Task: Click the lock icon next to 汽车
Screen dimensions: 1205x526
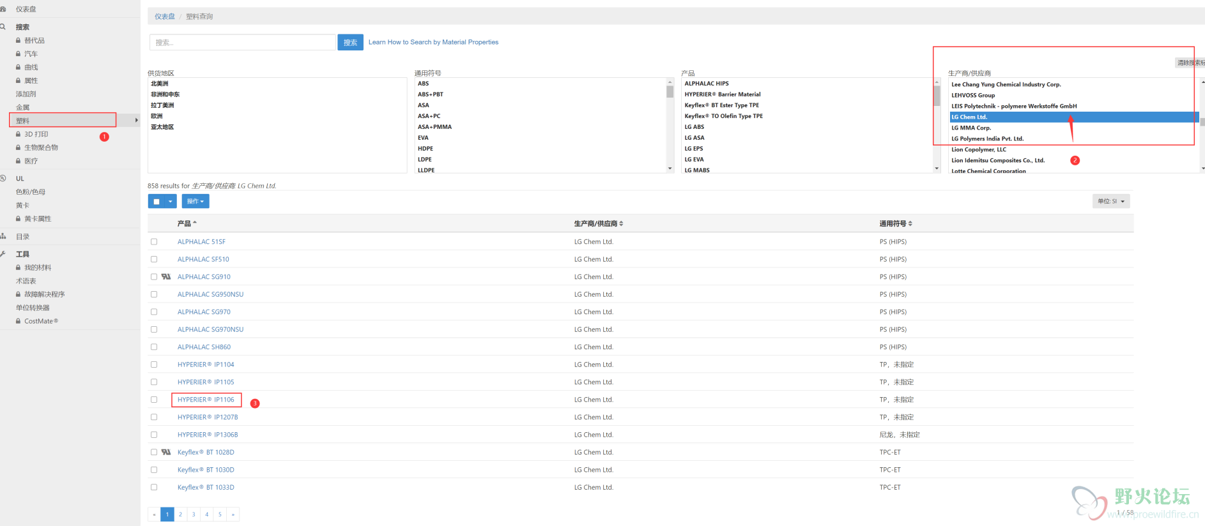Action: pyautogui.click(x=19, y=54)
